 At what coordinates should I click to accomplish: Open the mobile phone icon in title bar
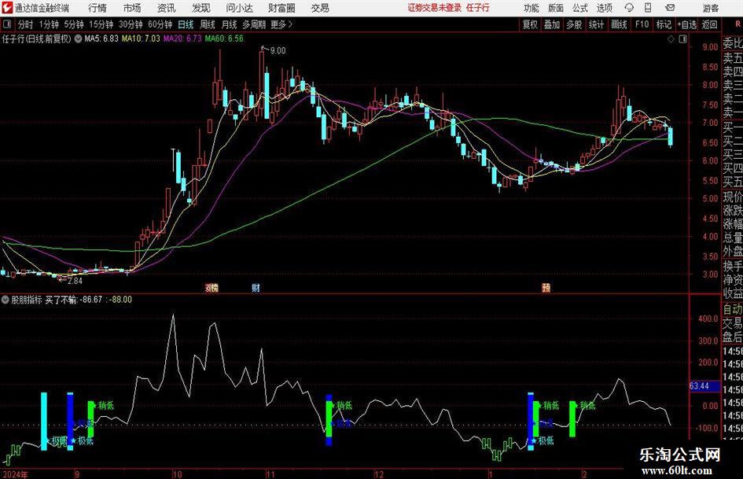(648, 8)
